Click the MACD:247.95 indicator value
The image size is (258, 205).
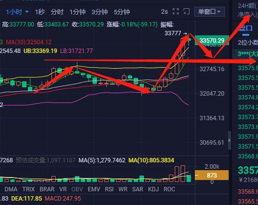coord(63,198)
